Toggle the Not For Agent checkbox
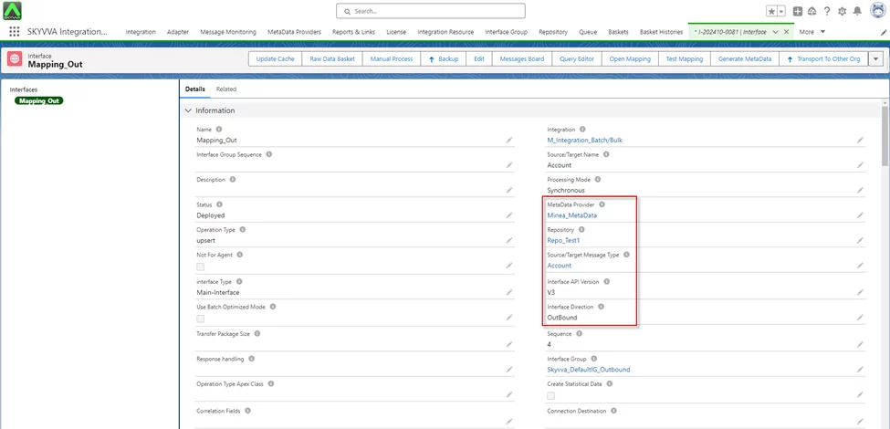Image resolution: width=890 pixels, height=429 pixels. tap(202, 267)
